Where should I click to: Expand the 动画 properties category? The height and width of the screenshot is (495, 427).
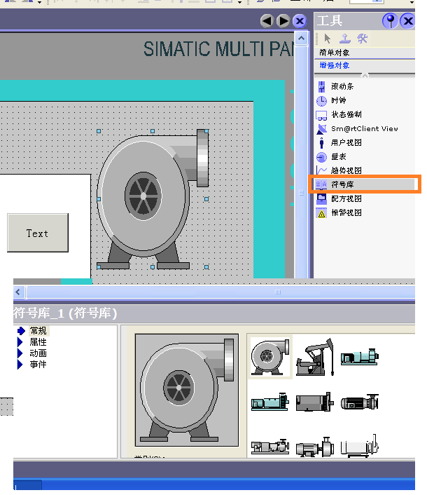pyautogui.click(x=38, y=353)
